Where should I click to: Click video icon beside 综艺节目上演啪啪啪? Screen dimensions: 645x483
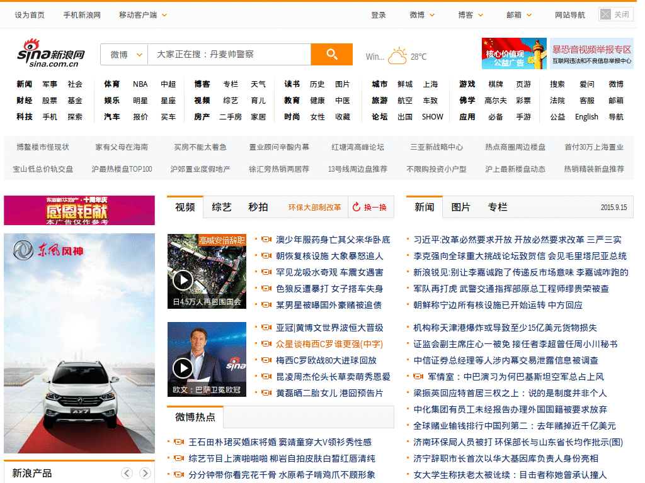(179, 458)
